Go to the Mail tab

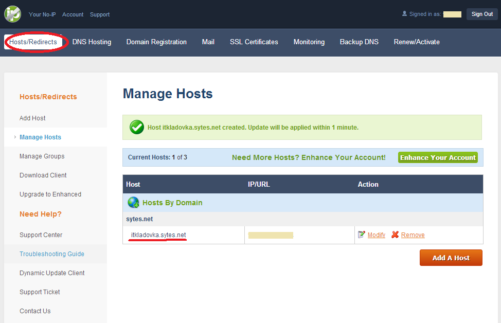click(x=208, y=42)
